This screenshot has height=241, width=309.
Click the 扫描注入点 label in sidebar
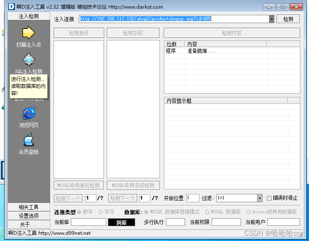[28, 45]
